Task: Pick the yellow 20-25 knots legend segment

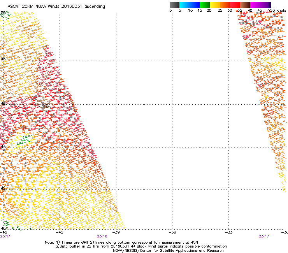Action: coord(215,5)
